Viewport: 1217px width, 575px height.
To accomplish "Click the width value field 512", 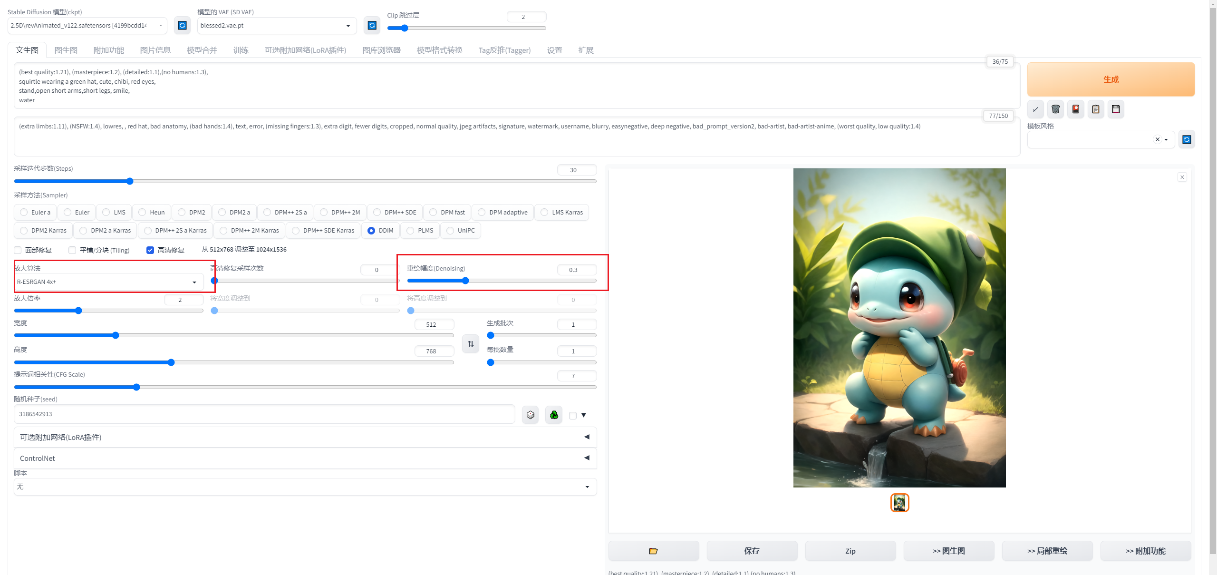I will pyautogui.click(x=434, y=324).
